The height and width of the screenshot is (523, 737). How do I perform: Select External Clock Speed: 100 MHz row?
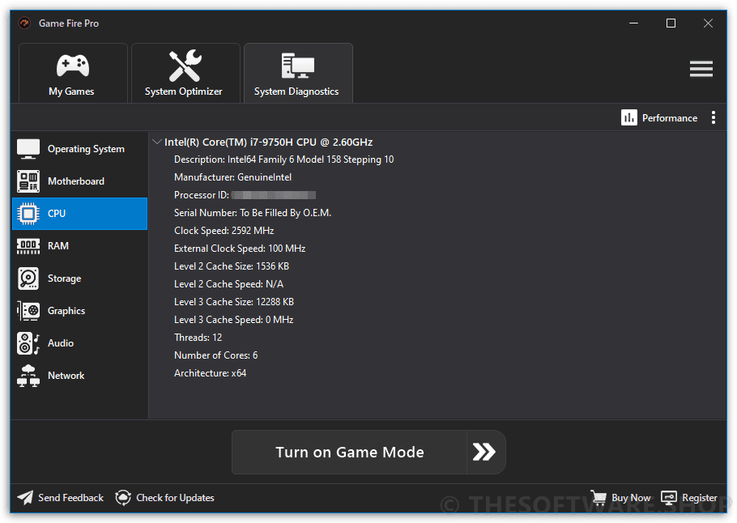coord(240,249)
